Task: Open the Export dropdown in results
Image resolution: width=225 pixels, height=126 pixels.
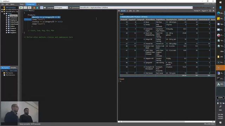Action: point(205,11)
